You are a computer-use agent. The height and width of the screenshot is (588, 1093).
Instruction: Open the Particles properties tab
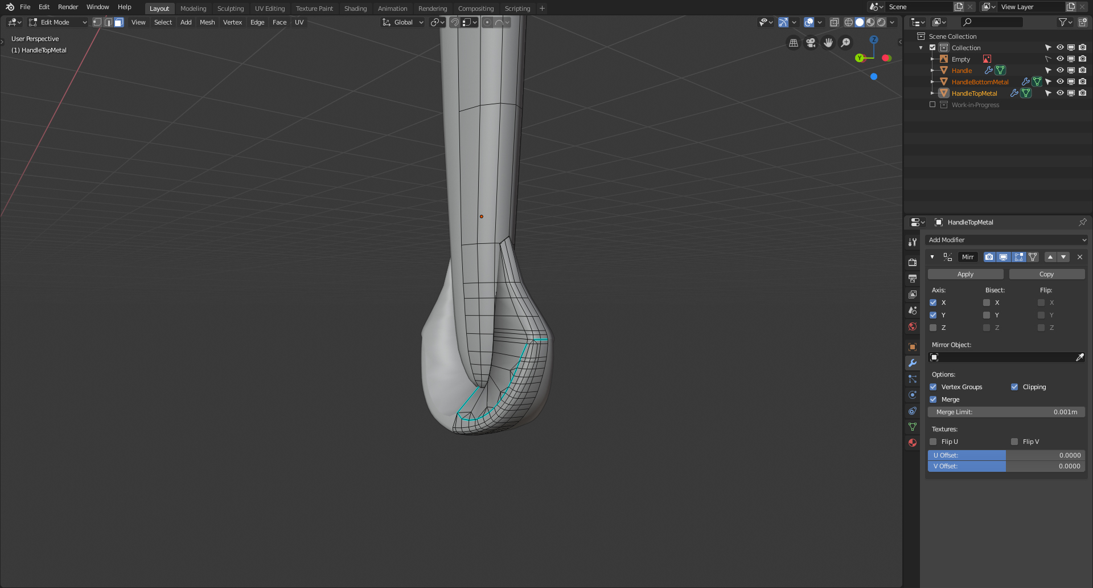913,378
